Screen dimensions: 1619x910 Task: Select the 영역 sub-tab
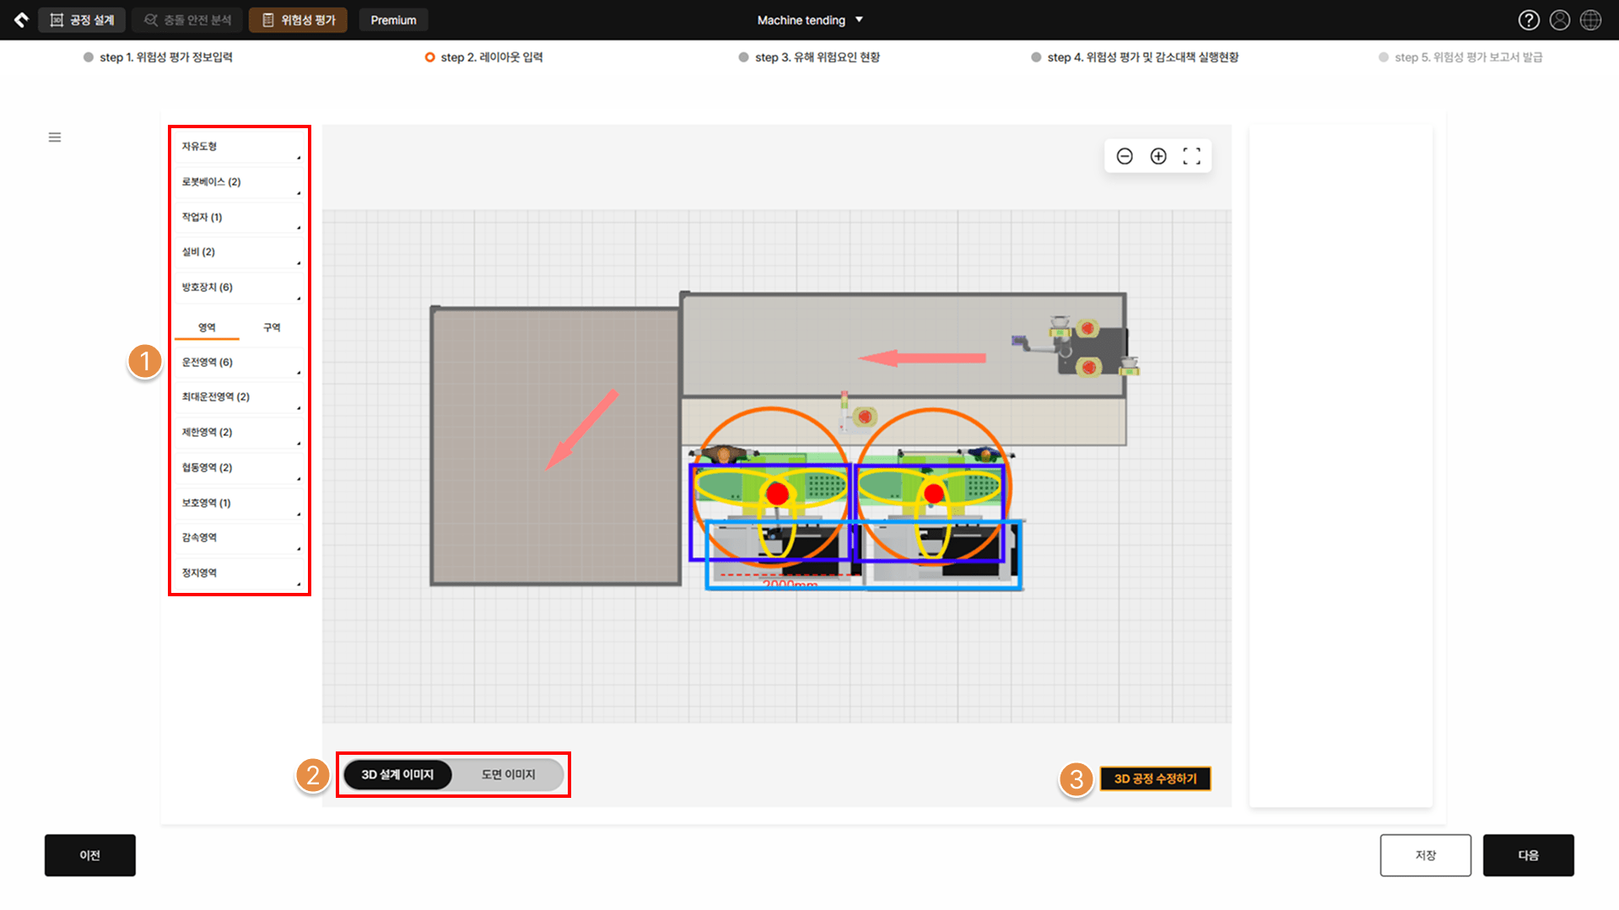pos(207,327)
